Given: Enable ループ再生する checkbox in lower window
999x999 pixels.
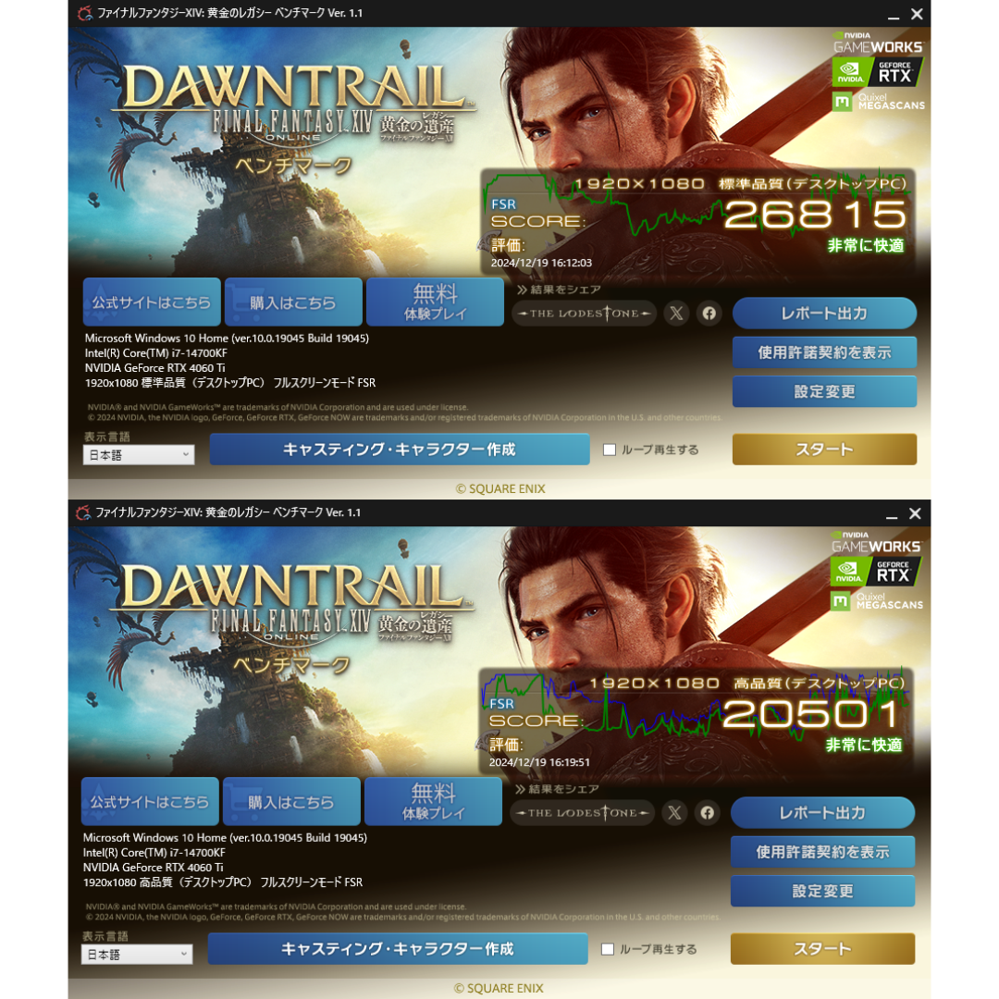Looking at the screenshot, I should tap(607, 949).
